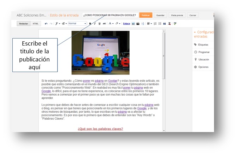The height and width of the screenshot is (155, 237).
Task: Click the Guardar button
Action: point(160,15)
